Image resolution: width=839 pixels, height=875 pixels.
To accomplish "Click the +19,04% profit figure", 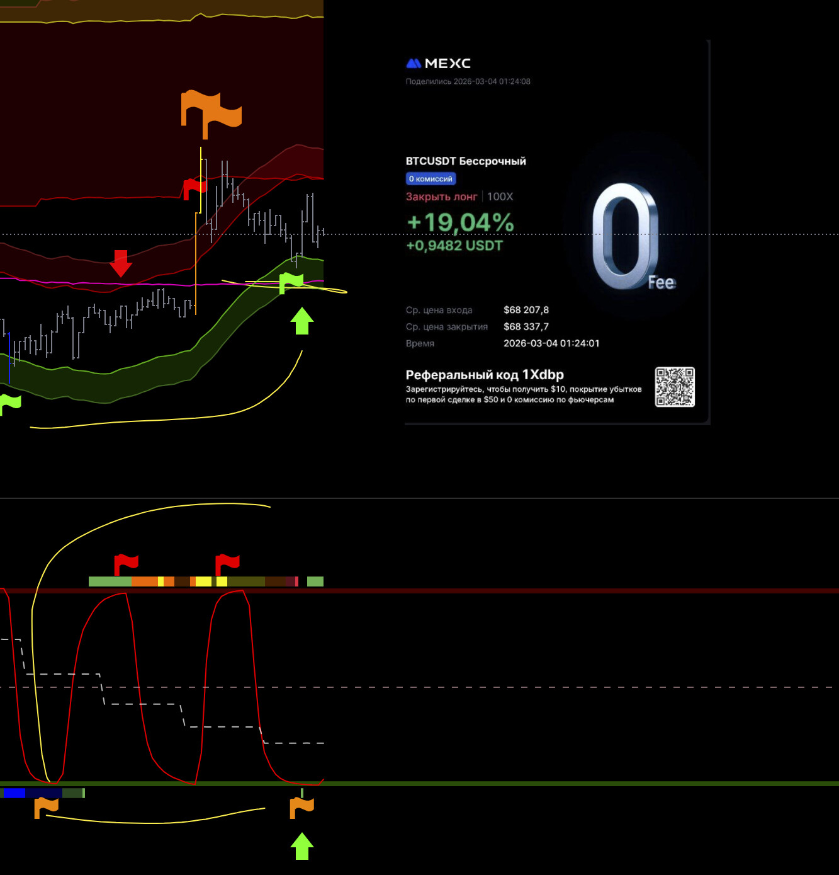I will 460,222.
